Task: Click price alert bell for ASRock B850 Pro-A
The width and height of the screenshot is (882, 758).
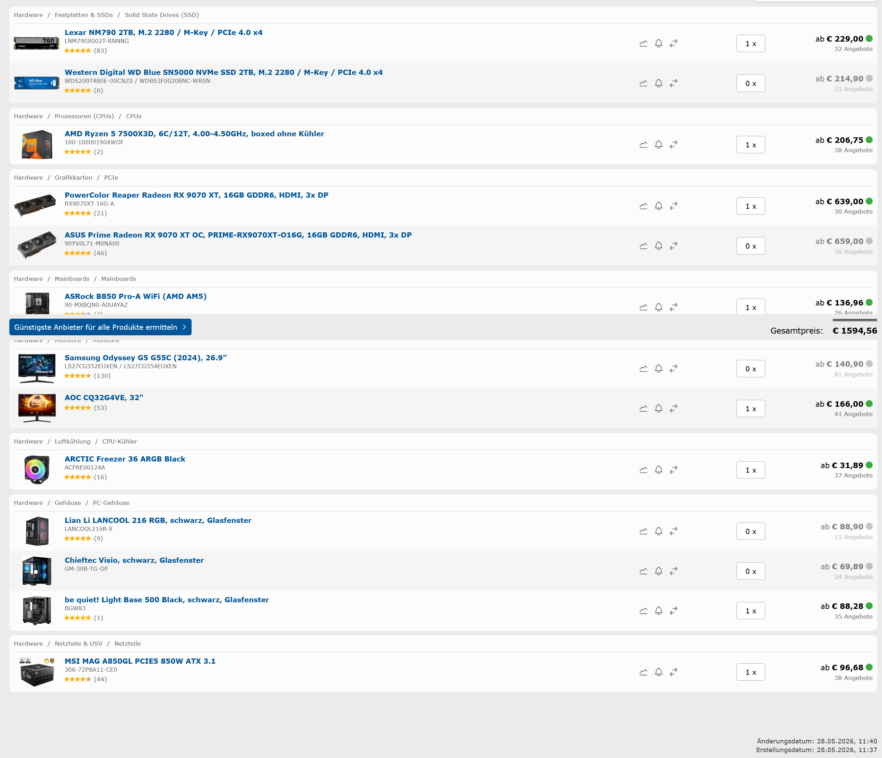Action: pyautogui.click(x=659, y=307)
